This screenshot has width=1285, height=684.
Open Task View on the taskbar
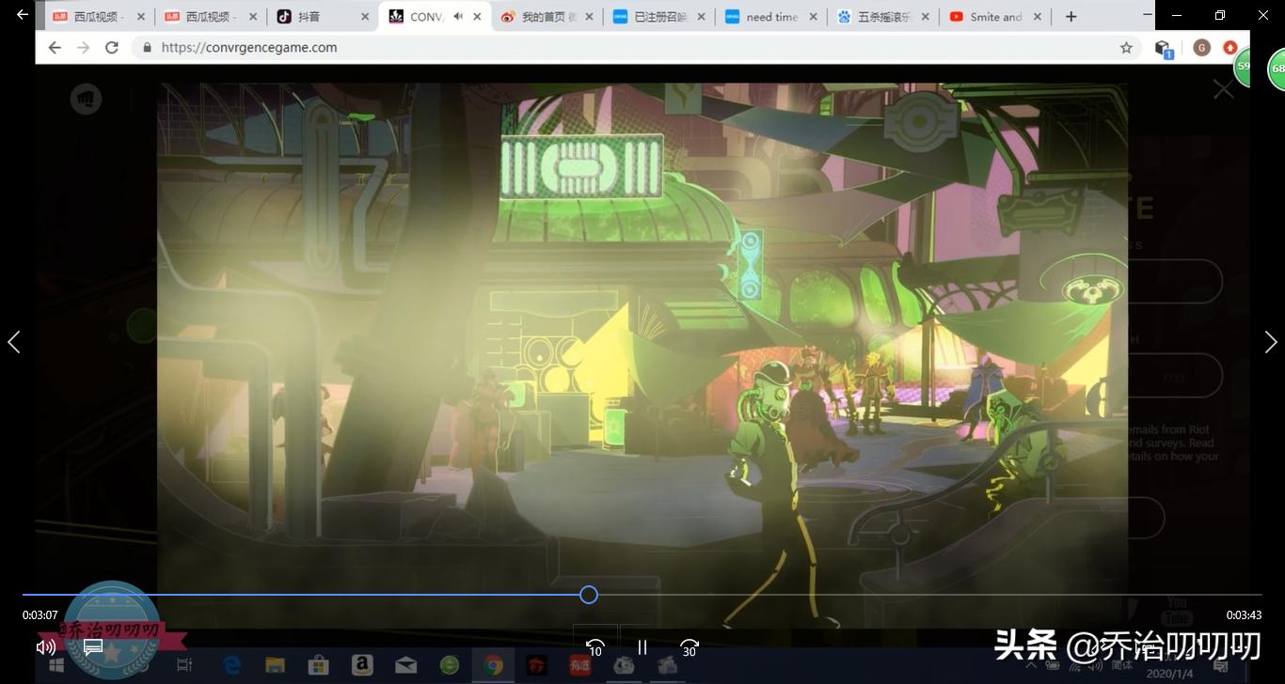(184, 665)
